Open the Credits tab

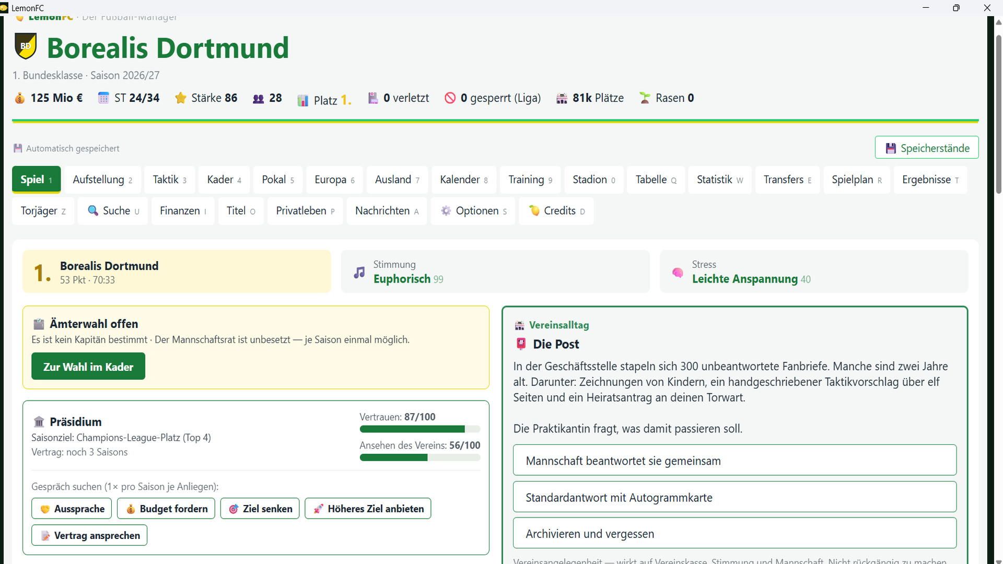[x=556, y=211]
